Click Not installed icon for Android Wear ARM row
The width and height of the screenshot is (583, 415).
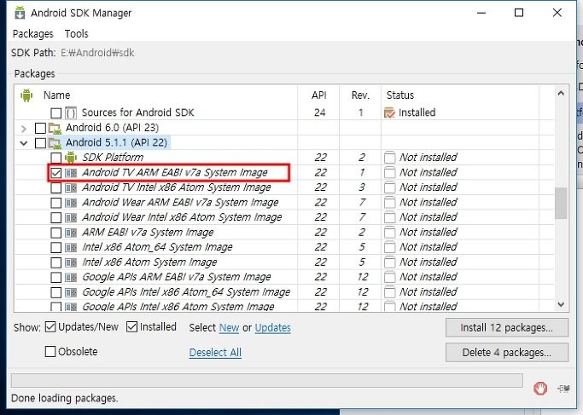point(389,203)
